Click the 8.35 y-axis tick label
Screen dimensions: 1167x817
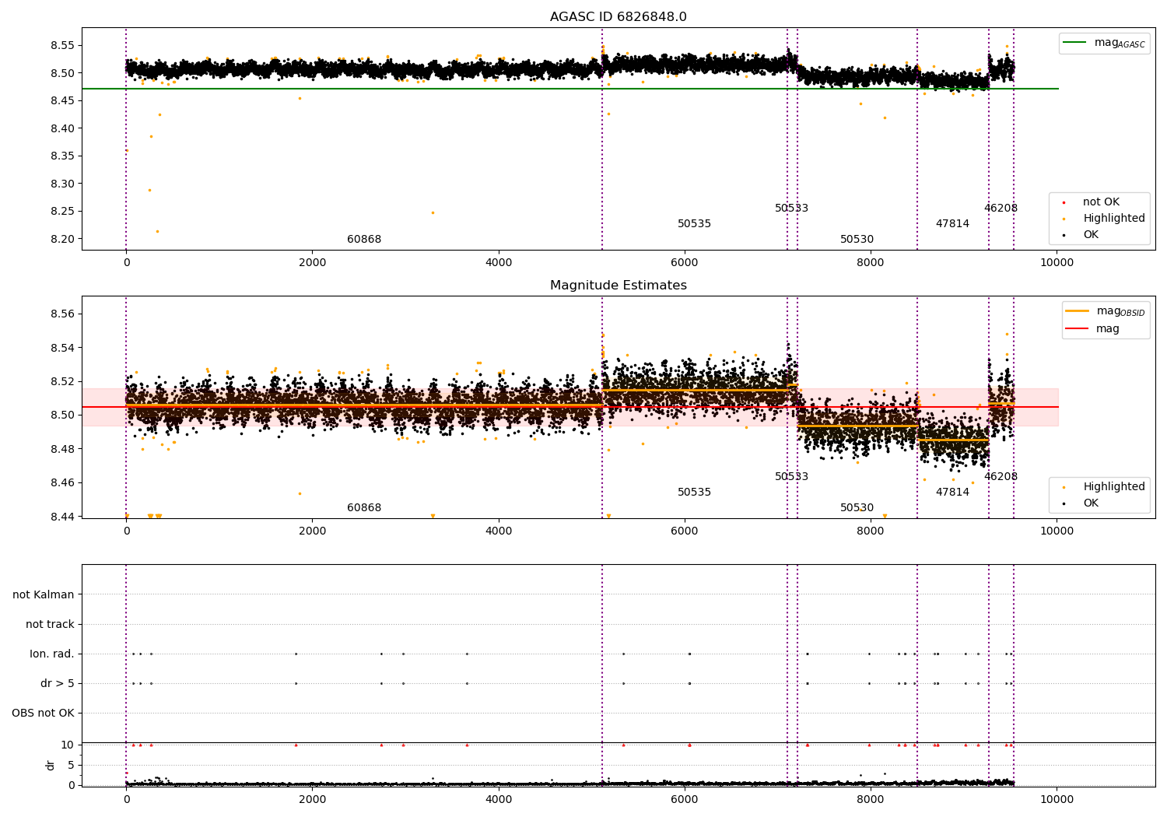pos(61,156)
